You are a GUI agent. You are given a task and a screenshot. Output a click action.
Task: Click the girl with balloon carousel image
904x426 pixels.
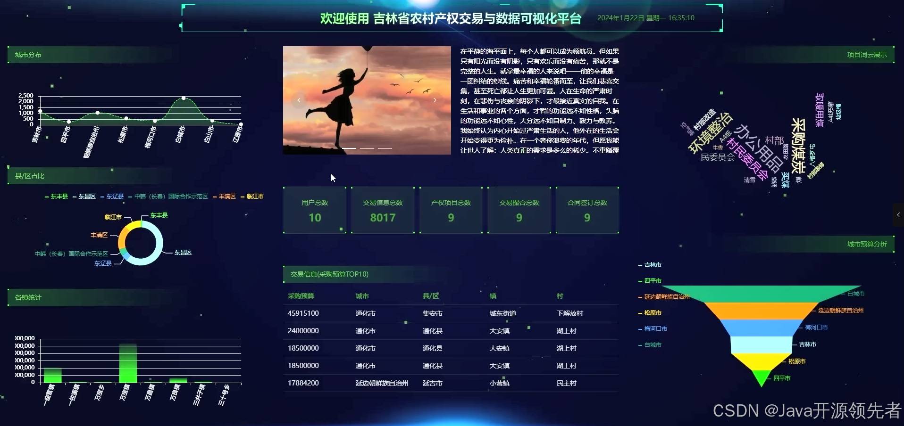tap(367, 100)
